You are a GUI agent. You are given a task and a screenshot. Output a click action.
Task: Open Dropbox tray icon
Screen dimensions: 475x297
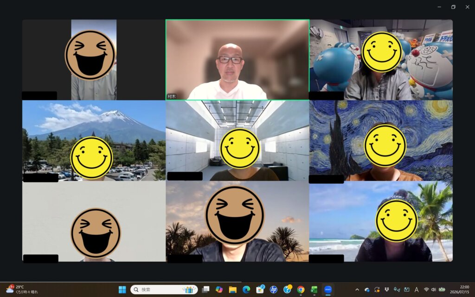tap(387, 290)
